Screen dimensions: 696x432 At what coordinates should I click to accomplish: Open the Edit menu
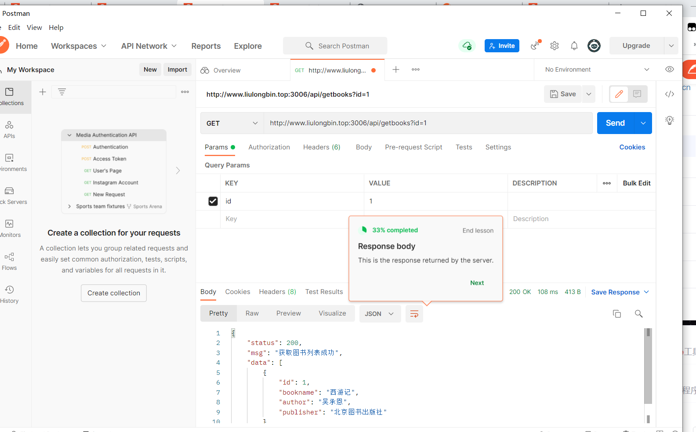[14, 27]
